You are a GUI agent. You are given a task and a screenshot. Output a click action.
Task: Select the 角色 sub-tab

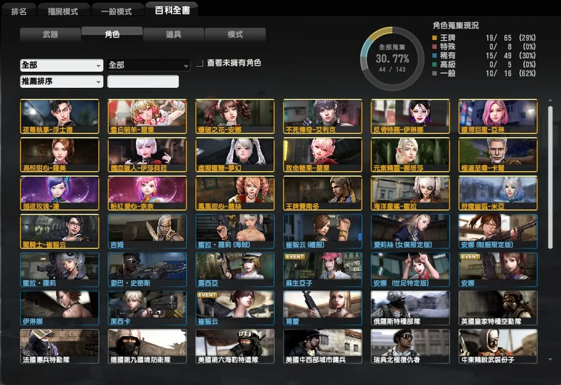112,34
